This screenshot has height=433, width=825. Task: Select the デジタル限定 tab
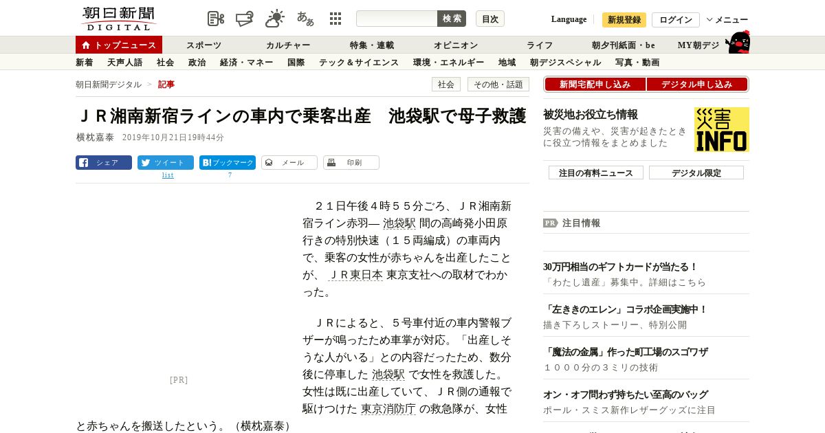point(696,173)
